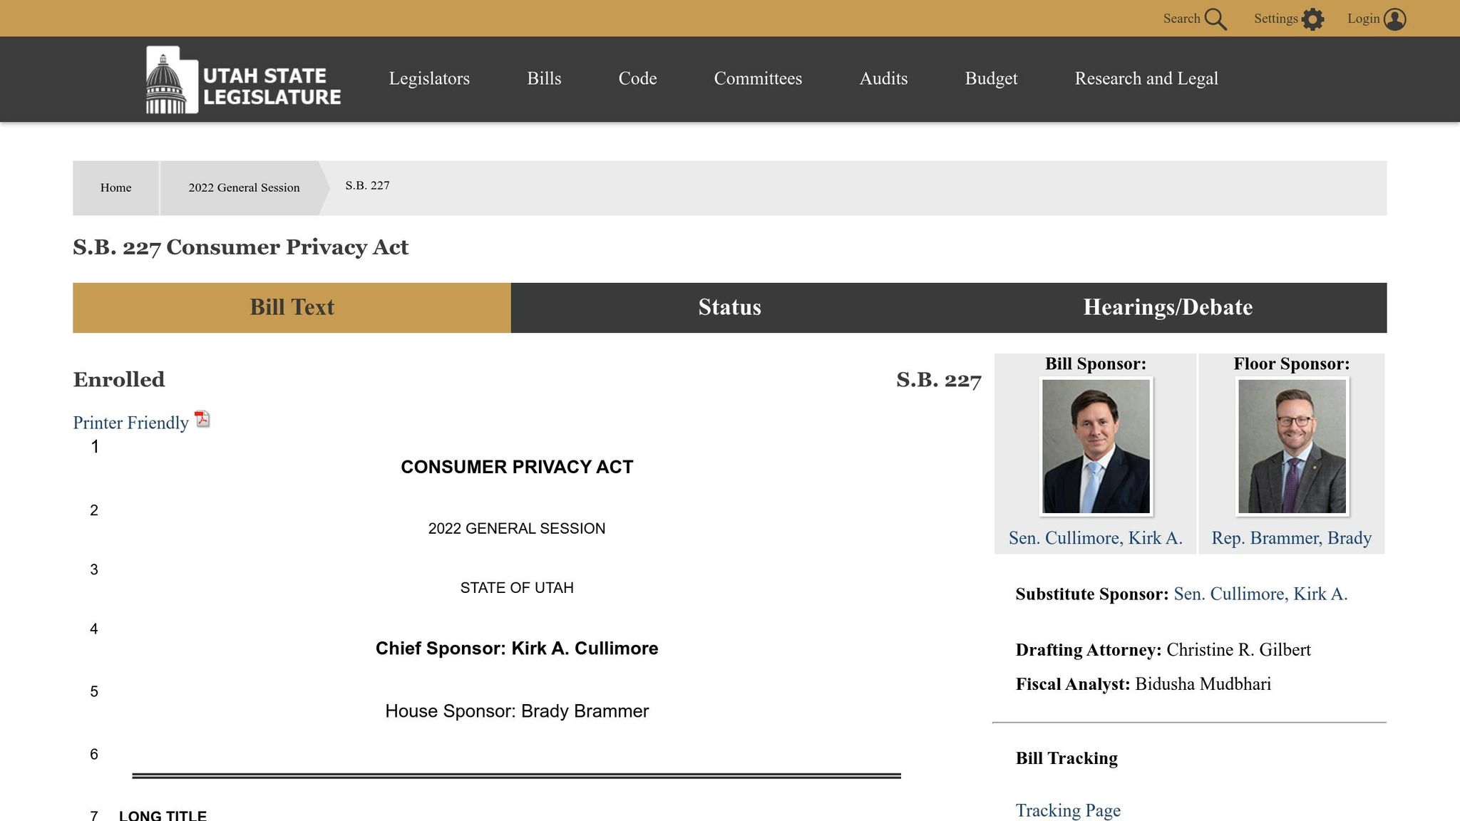
Task: Open the 2022 General Session breadcrumb
Action: (x=244, y=187)
